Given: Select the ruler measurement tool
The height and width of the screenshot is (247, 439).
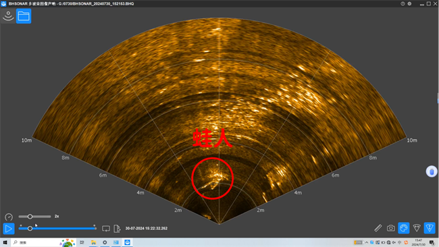Looking at the screenshot, I should [378, 228].
